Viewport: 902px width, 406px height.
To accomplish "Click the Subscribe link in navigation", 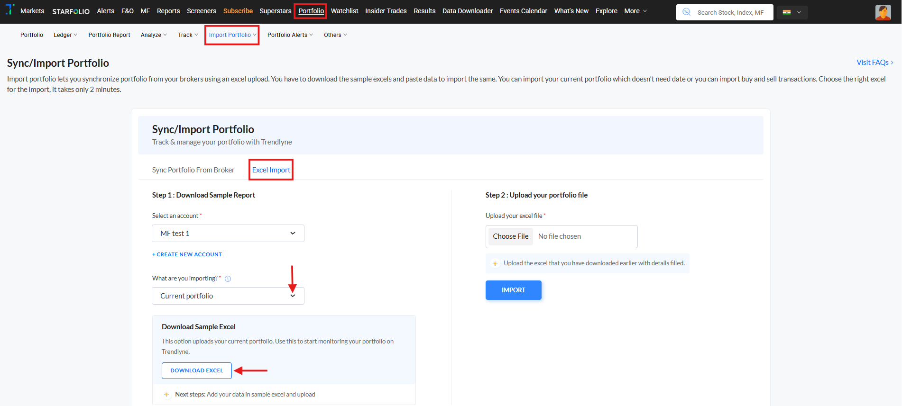I will tap(238, 11).
